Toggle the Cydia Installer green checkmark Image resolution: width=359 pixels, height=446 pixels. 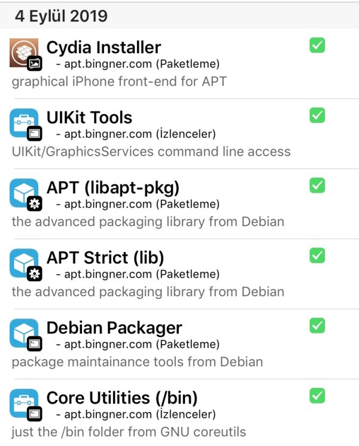pos(317,45)
